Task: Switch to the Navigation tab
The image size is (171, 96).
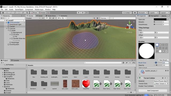Action: [x=154, y=16]
